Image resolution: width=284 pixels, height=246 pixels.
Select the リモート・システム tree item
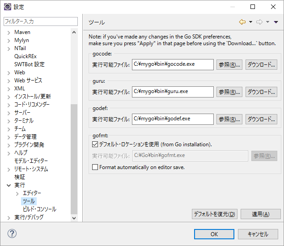[31, 169]
